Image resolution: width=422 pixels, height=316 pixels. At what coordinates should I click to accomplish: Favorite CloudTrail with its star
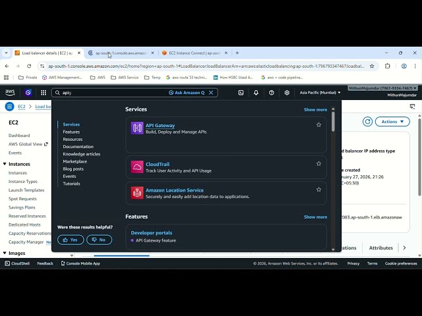[318, 164]
